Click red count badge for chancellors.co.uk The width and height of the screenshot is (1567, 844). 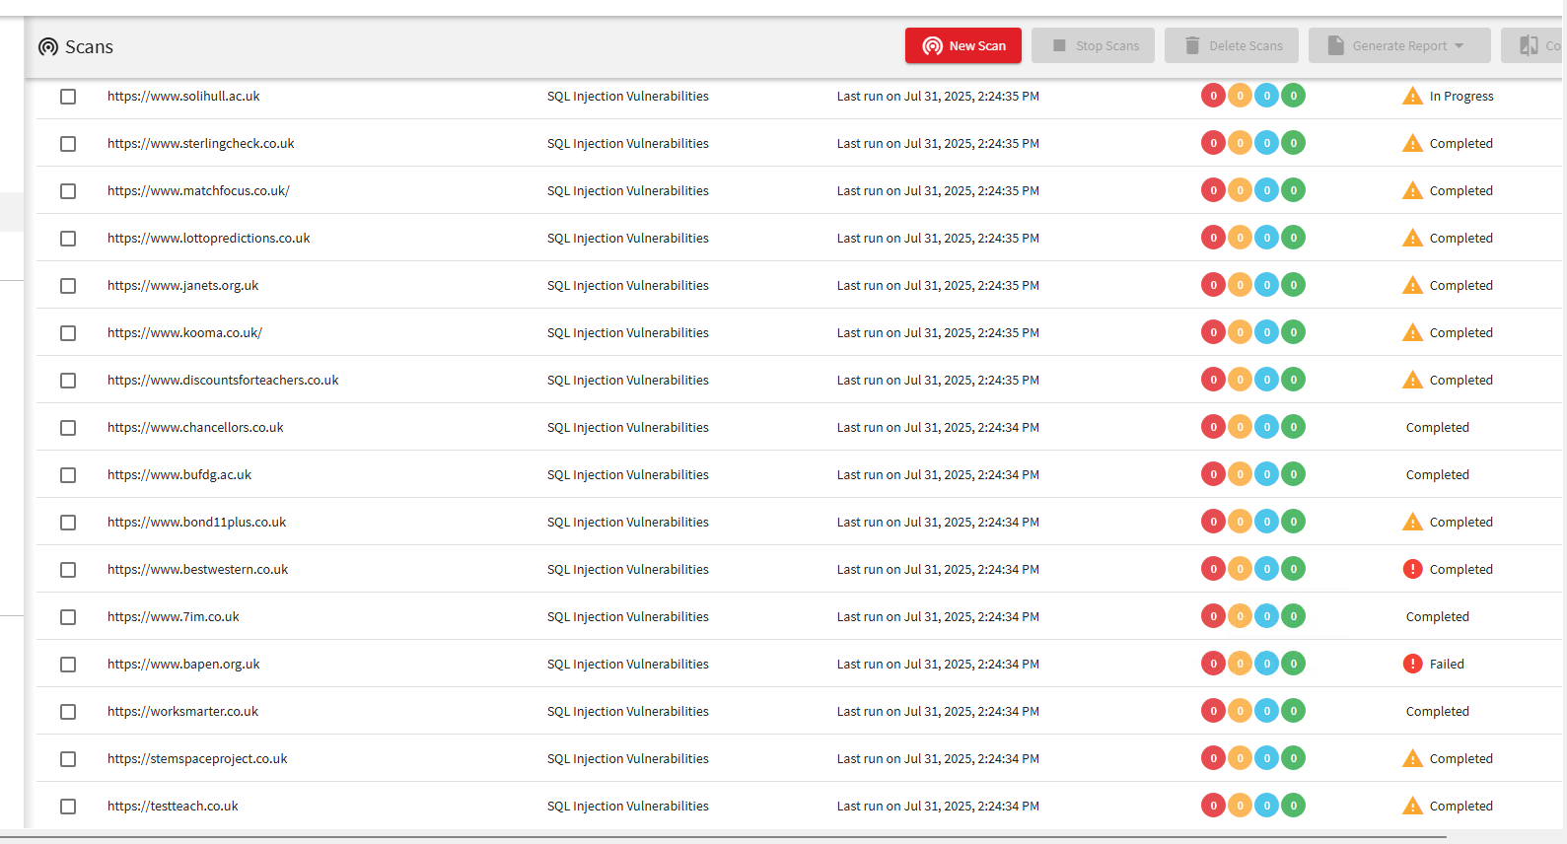(1213, 427)
